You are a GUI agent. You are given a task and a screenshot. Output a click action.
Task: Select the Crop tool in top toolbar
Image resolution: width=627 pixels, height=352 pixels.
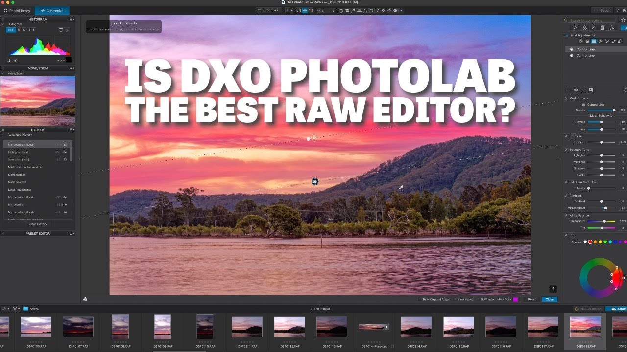pos(347,10)
